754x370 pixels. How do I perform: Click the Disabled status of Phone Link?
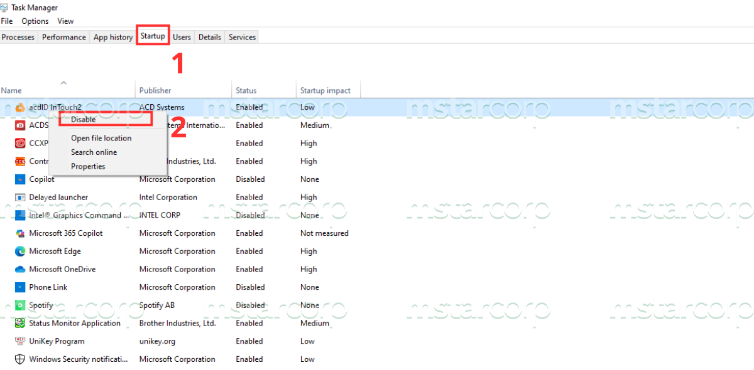tap(250, 287)
